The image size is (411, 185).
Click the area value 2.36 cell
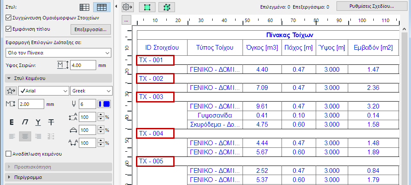[373, 88]
